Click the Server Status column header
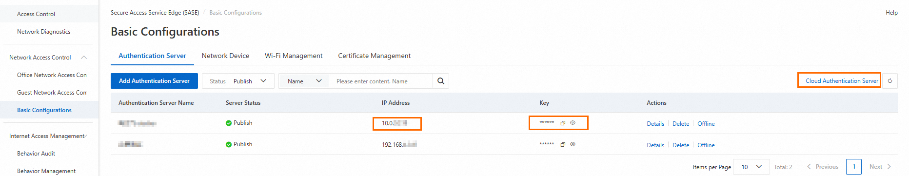909x176 pixels. pos(243,103)
